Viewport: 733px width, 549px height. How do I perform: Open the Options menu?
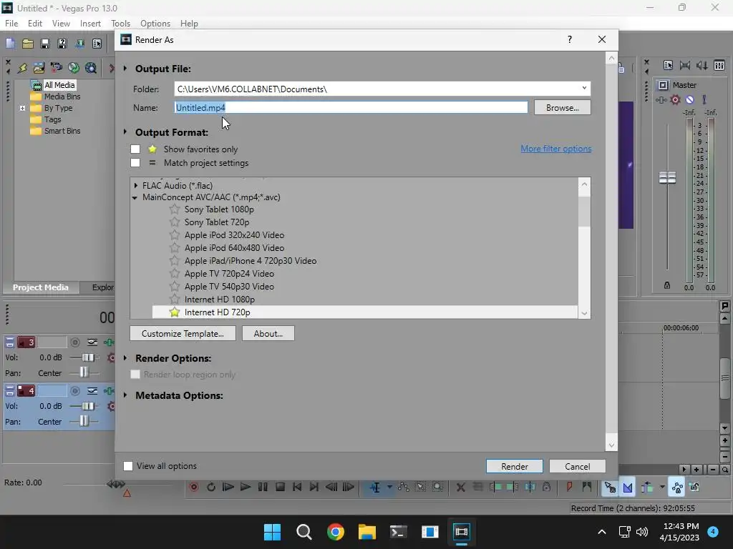[155, 24]
